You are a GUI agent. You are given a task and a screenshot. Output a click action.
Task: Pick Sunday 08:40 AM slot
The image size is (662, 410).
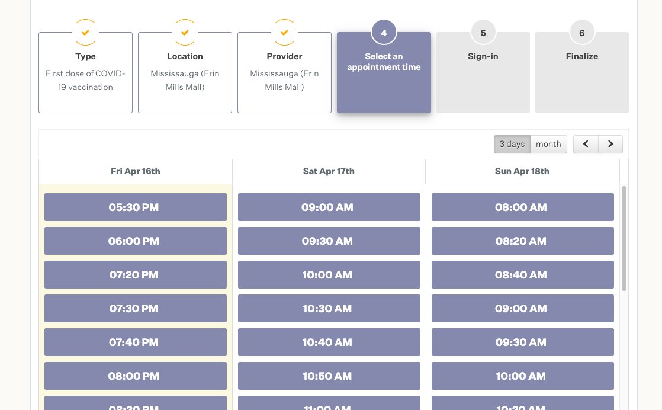click(x=523, y=274)
